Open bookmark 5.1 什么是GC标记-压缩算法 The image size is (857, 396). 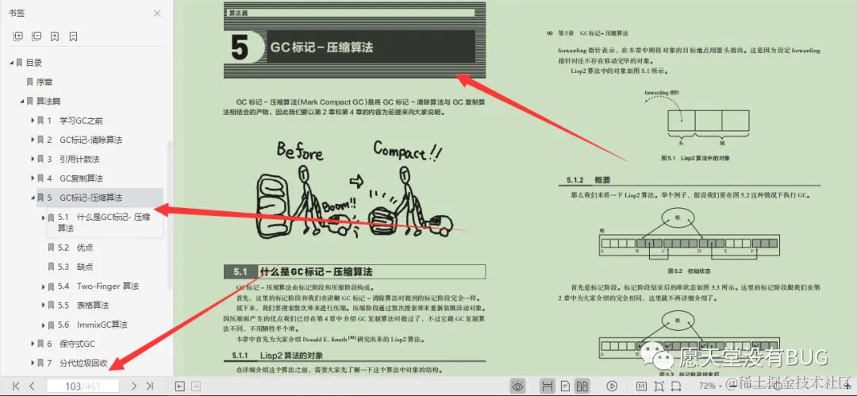(x=104, y=222)
